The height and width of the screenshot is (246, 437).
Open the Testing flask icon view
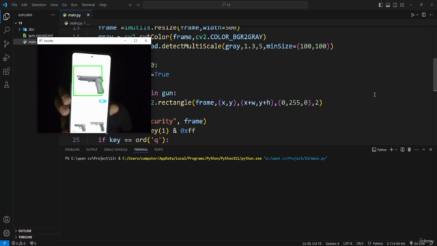[6, 85]
